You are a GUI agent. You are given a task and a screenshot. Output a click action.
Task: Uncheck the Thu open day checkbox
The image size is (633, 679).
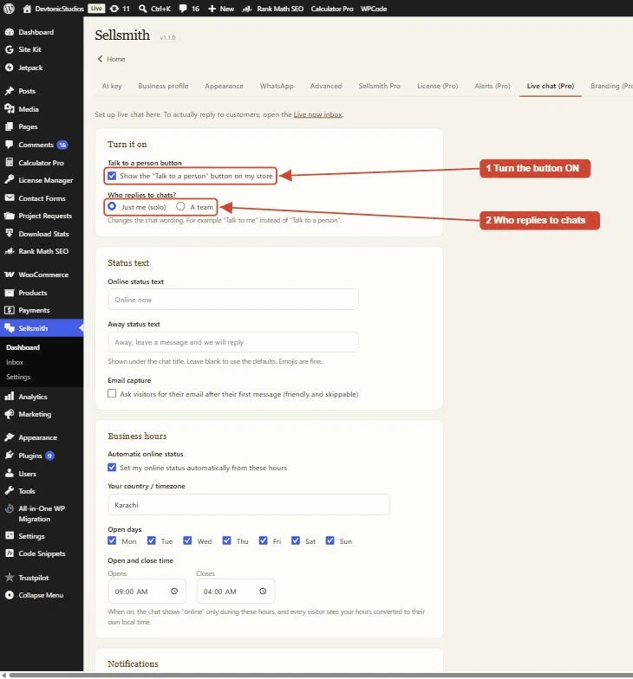(x=227, y=540)
